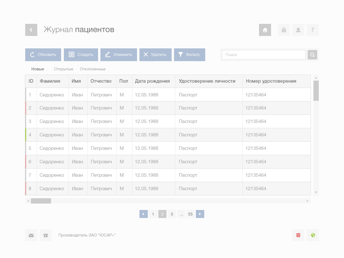344x258 pixels.
Task: Click the Поиск search input field
Action: click(264, 55)
